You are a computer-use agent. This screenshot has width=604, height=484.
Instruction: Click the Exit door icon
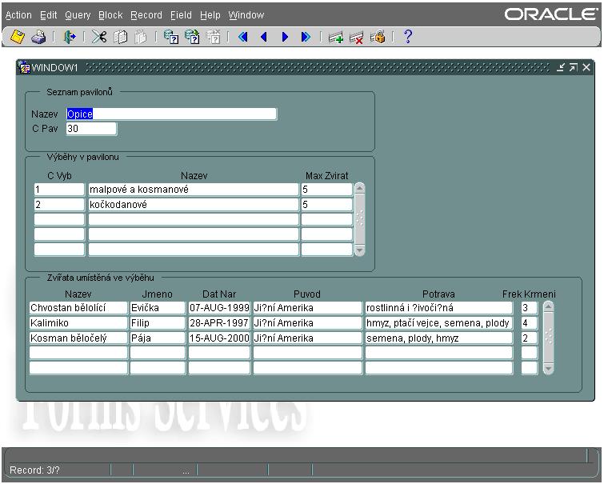click(69, 37)
